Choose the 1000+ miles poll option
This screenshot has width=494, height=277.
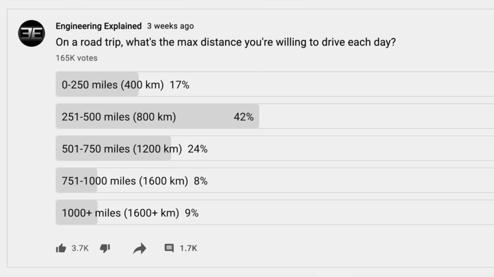tap(275, 213)
